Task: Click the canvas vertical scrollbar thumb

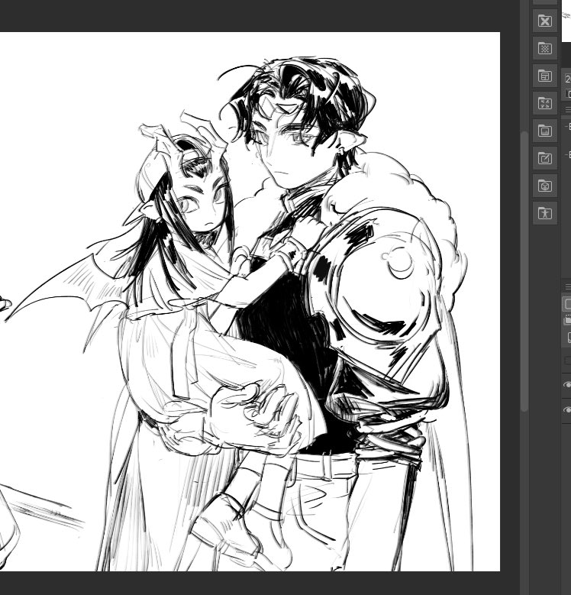Action: (x=524, y=271)
